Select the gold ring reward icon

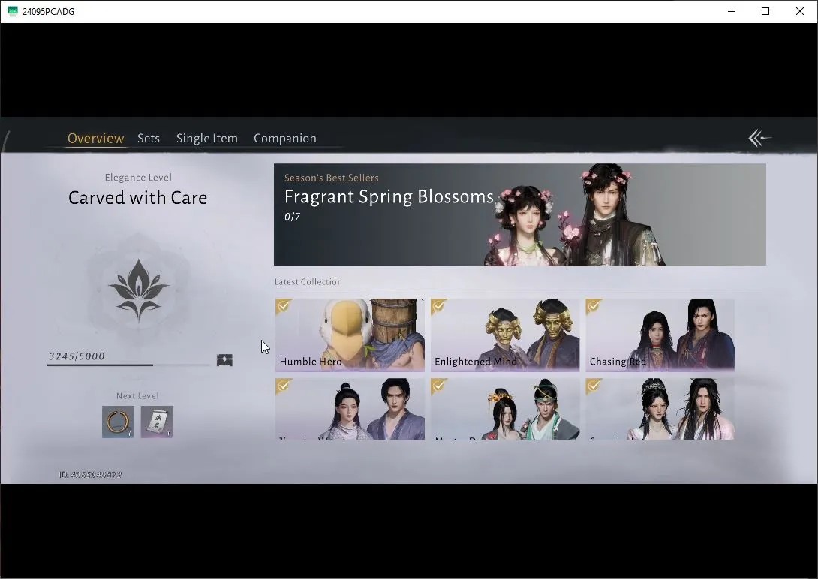click(118, 421)
